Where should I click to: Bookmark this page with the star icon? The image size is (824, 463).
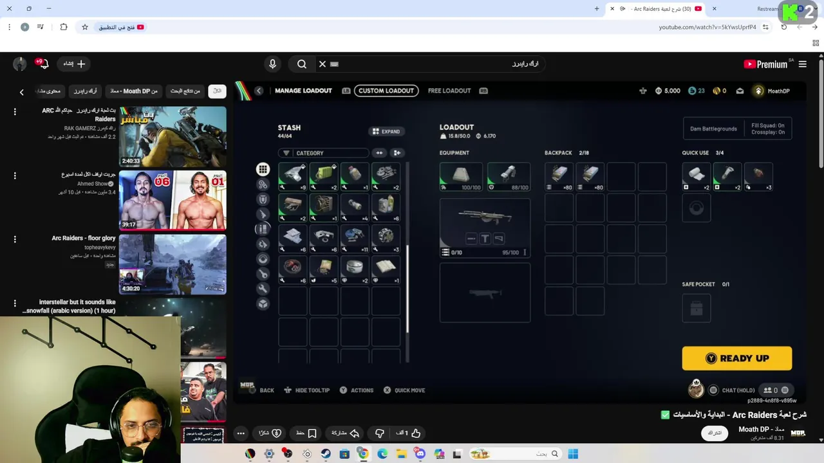coord(84,27)
